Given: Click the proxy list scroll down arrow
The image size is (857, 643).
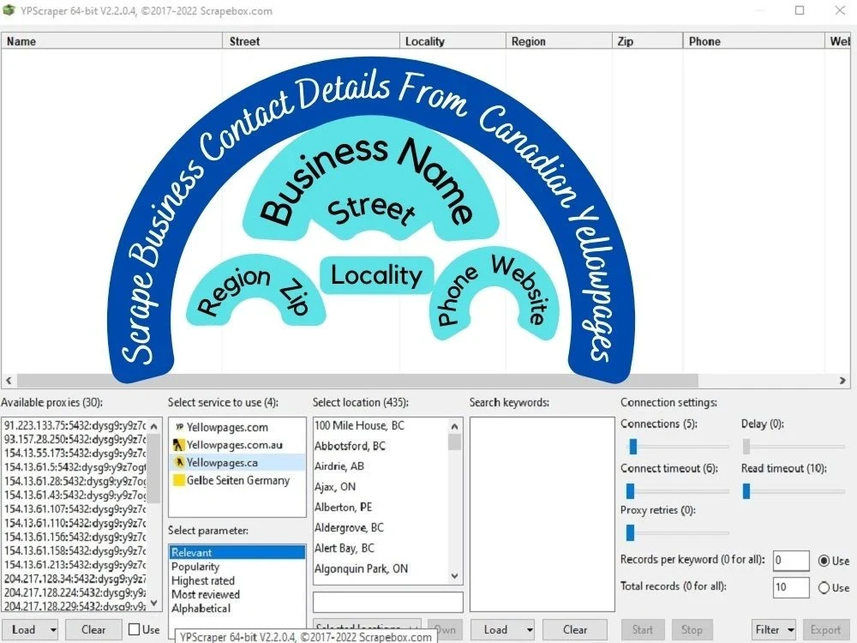Looking at the screenshot, I should 154,603.
